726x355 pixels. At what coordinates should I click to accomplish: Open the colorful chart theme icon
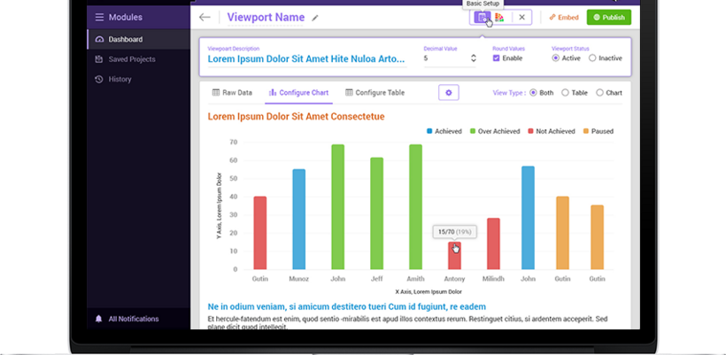coord(499,18)
